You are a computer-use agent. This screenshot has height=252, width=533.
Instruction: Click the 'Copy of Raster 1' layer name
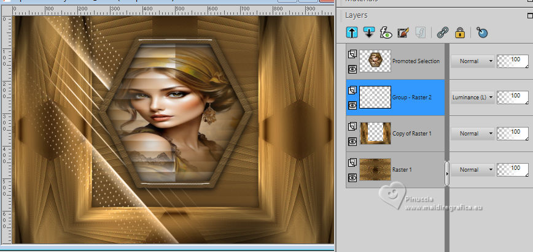pos(411,134)
